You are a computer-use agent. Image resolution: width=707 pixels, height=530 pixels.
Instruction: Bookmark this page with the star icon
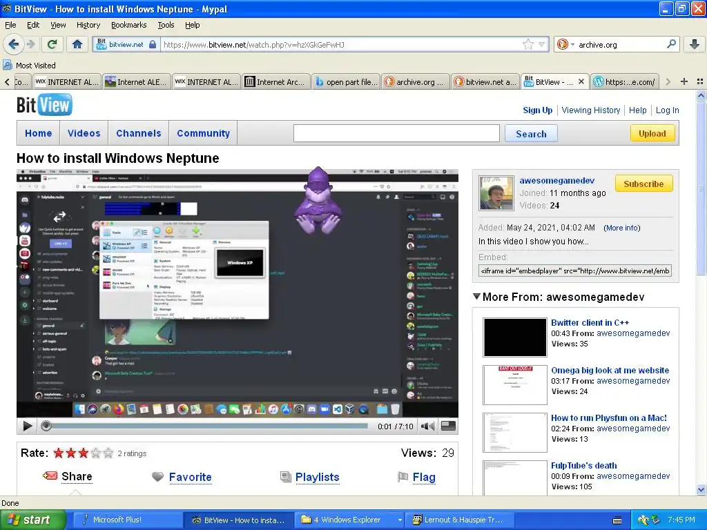pos(527,44)
